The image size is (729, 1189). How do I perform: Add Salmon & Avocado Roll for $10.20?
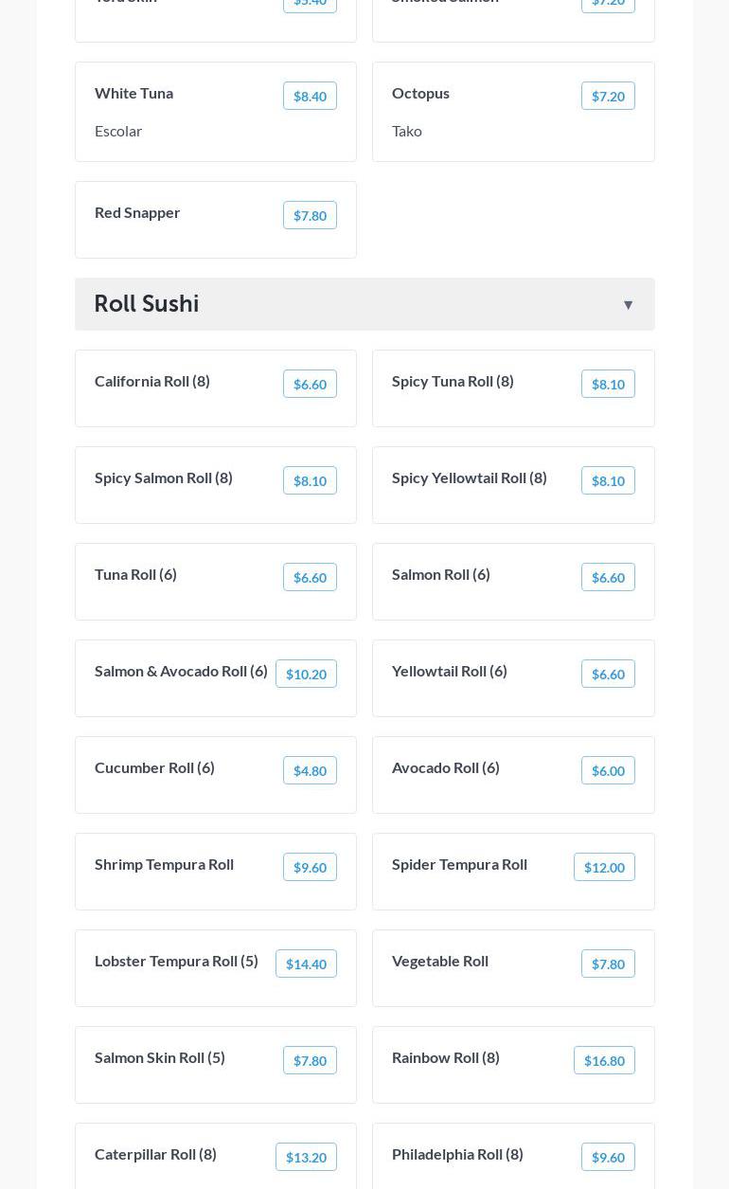pos(306,674)
